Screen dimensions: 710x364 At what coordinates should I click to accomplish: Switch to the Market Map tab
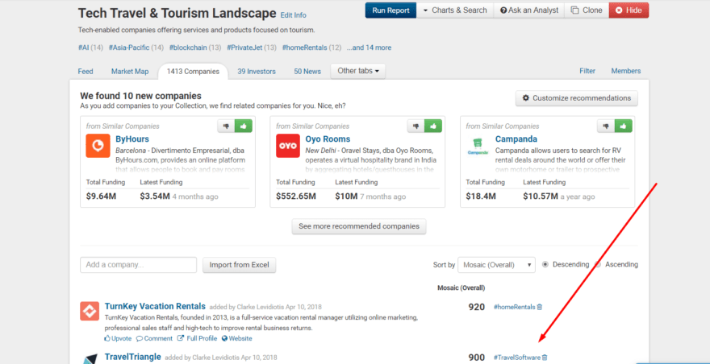pos(130,72)
